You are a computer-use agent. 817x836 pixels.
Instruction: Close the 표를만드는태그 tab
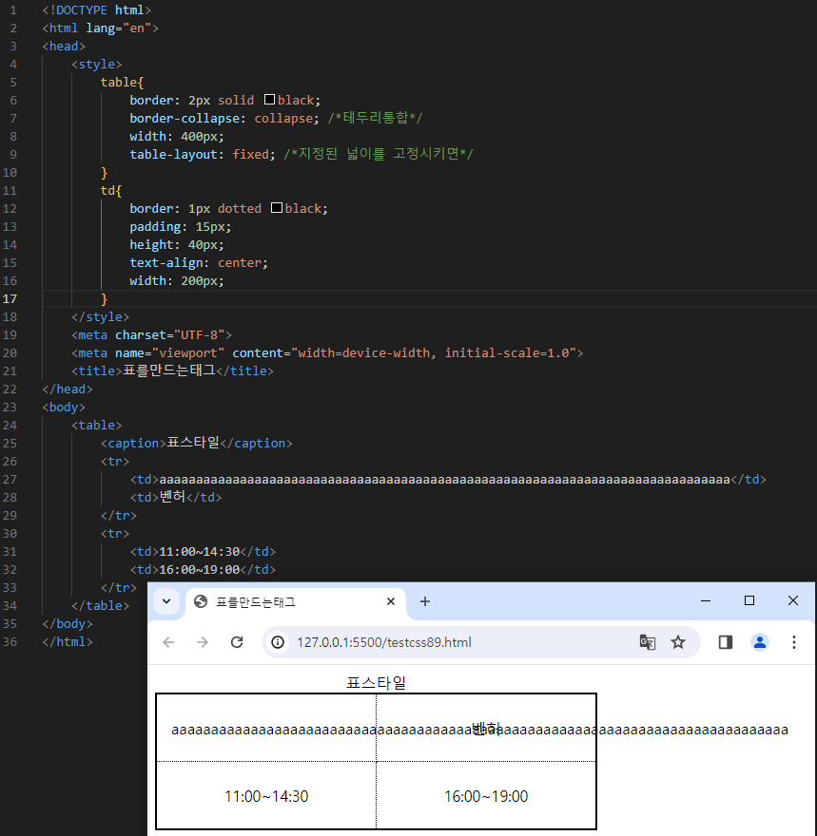coord(391,602)
